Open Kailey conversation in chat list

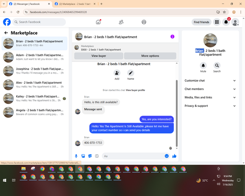click(34, 98)
